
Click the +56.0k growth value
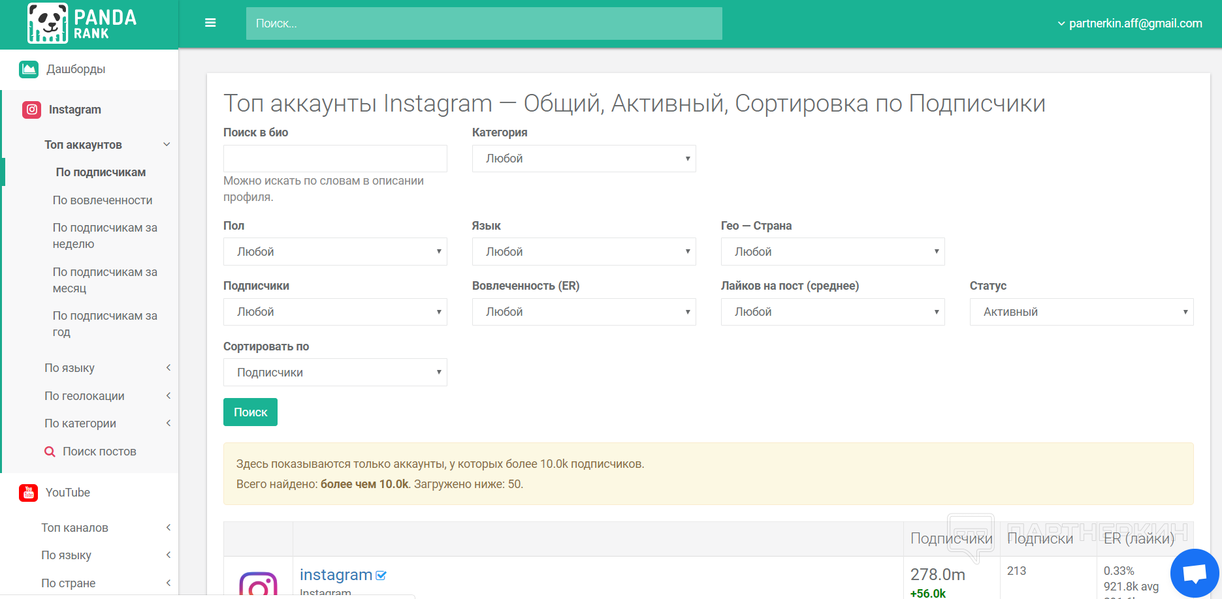click(928, 593)
